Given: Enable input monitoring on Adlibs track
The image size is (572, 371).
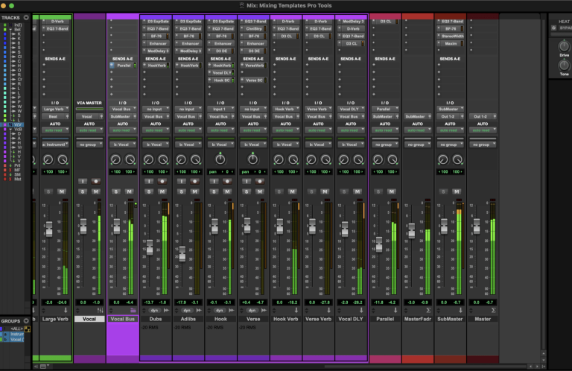Looking at the screenshot, I should coord(181,181).
